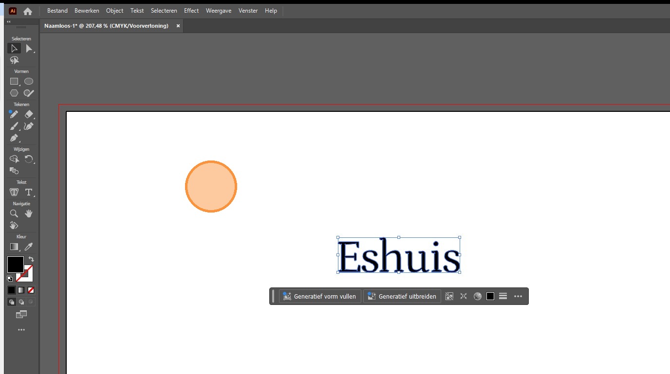Image resolution: width=670 pixels, height=374 pixels.
Task: Select the Selection (black arrow) tool
Action: [14, 48]
